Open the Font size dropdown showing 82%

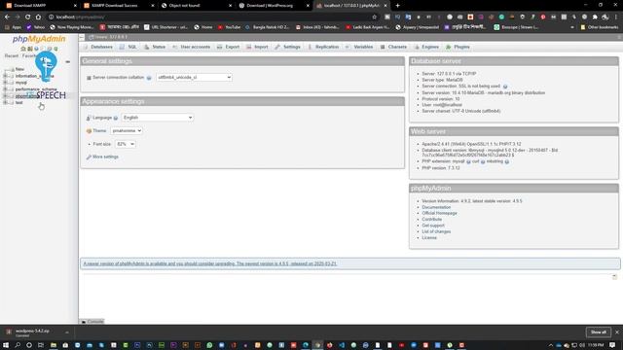(x=126, y=144)
